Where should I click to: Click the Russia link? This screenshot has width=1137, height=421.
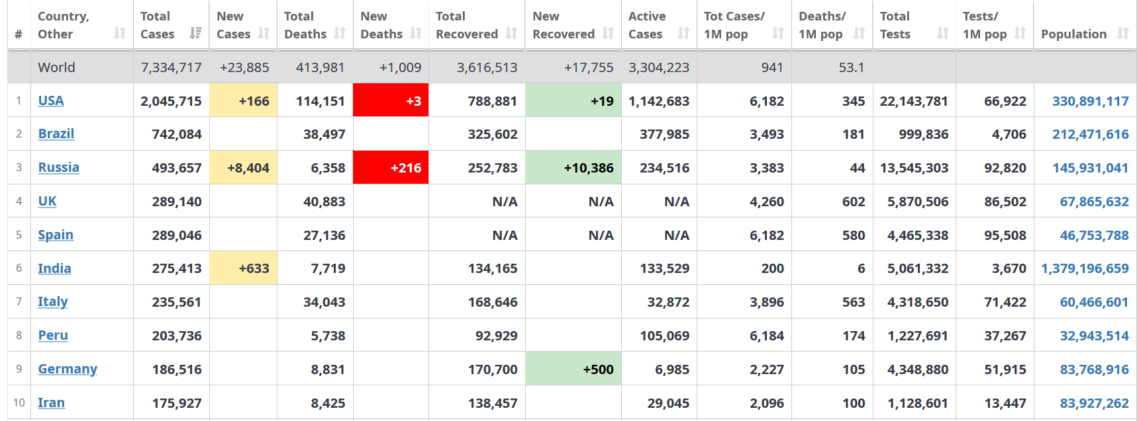coord(59,167)
